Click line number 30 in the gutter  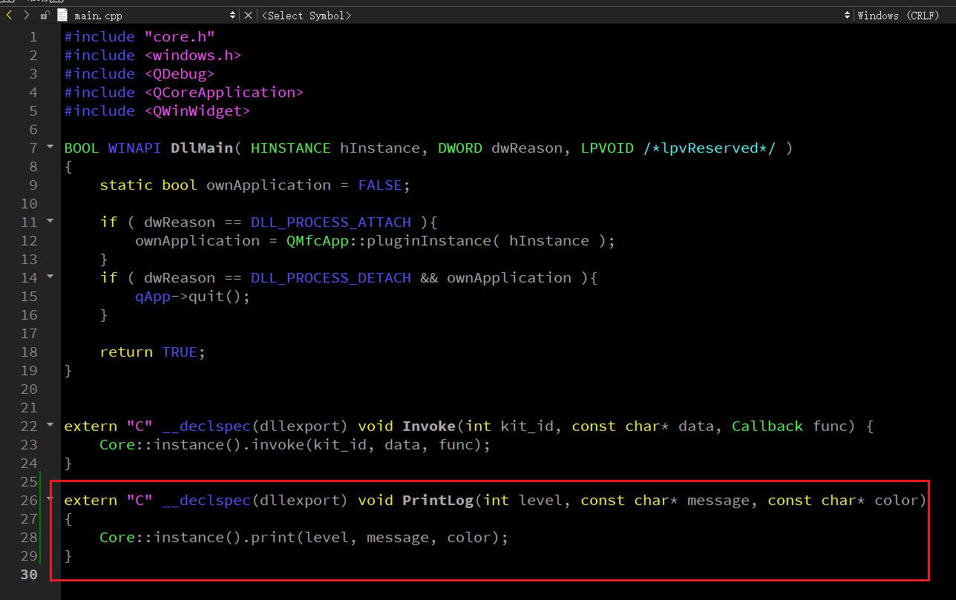(x=28, y=575)
